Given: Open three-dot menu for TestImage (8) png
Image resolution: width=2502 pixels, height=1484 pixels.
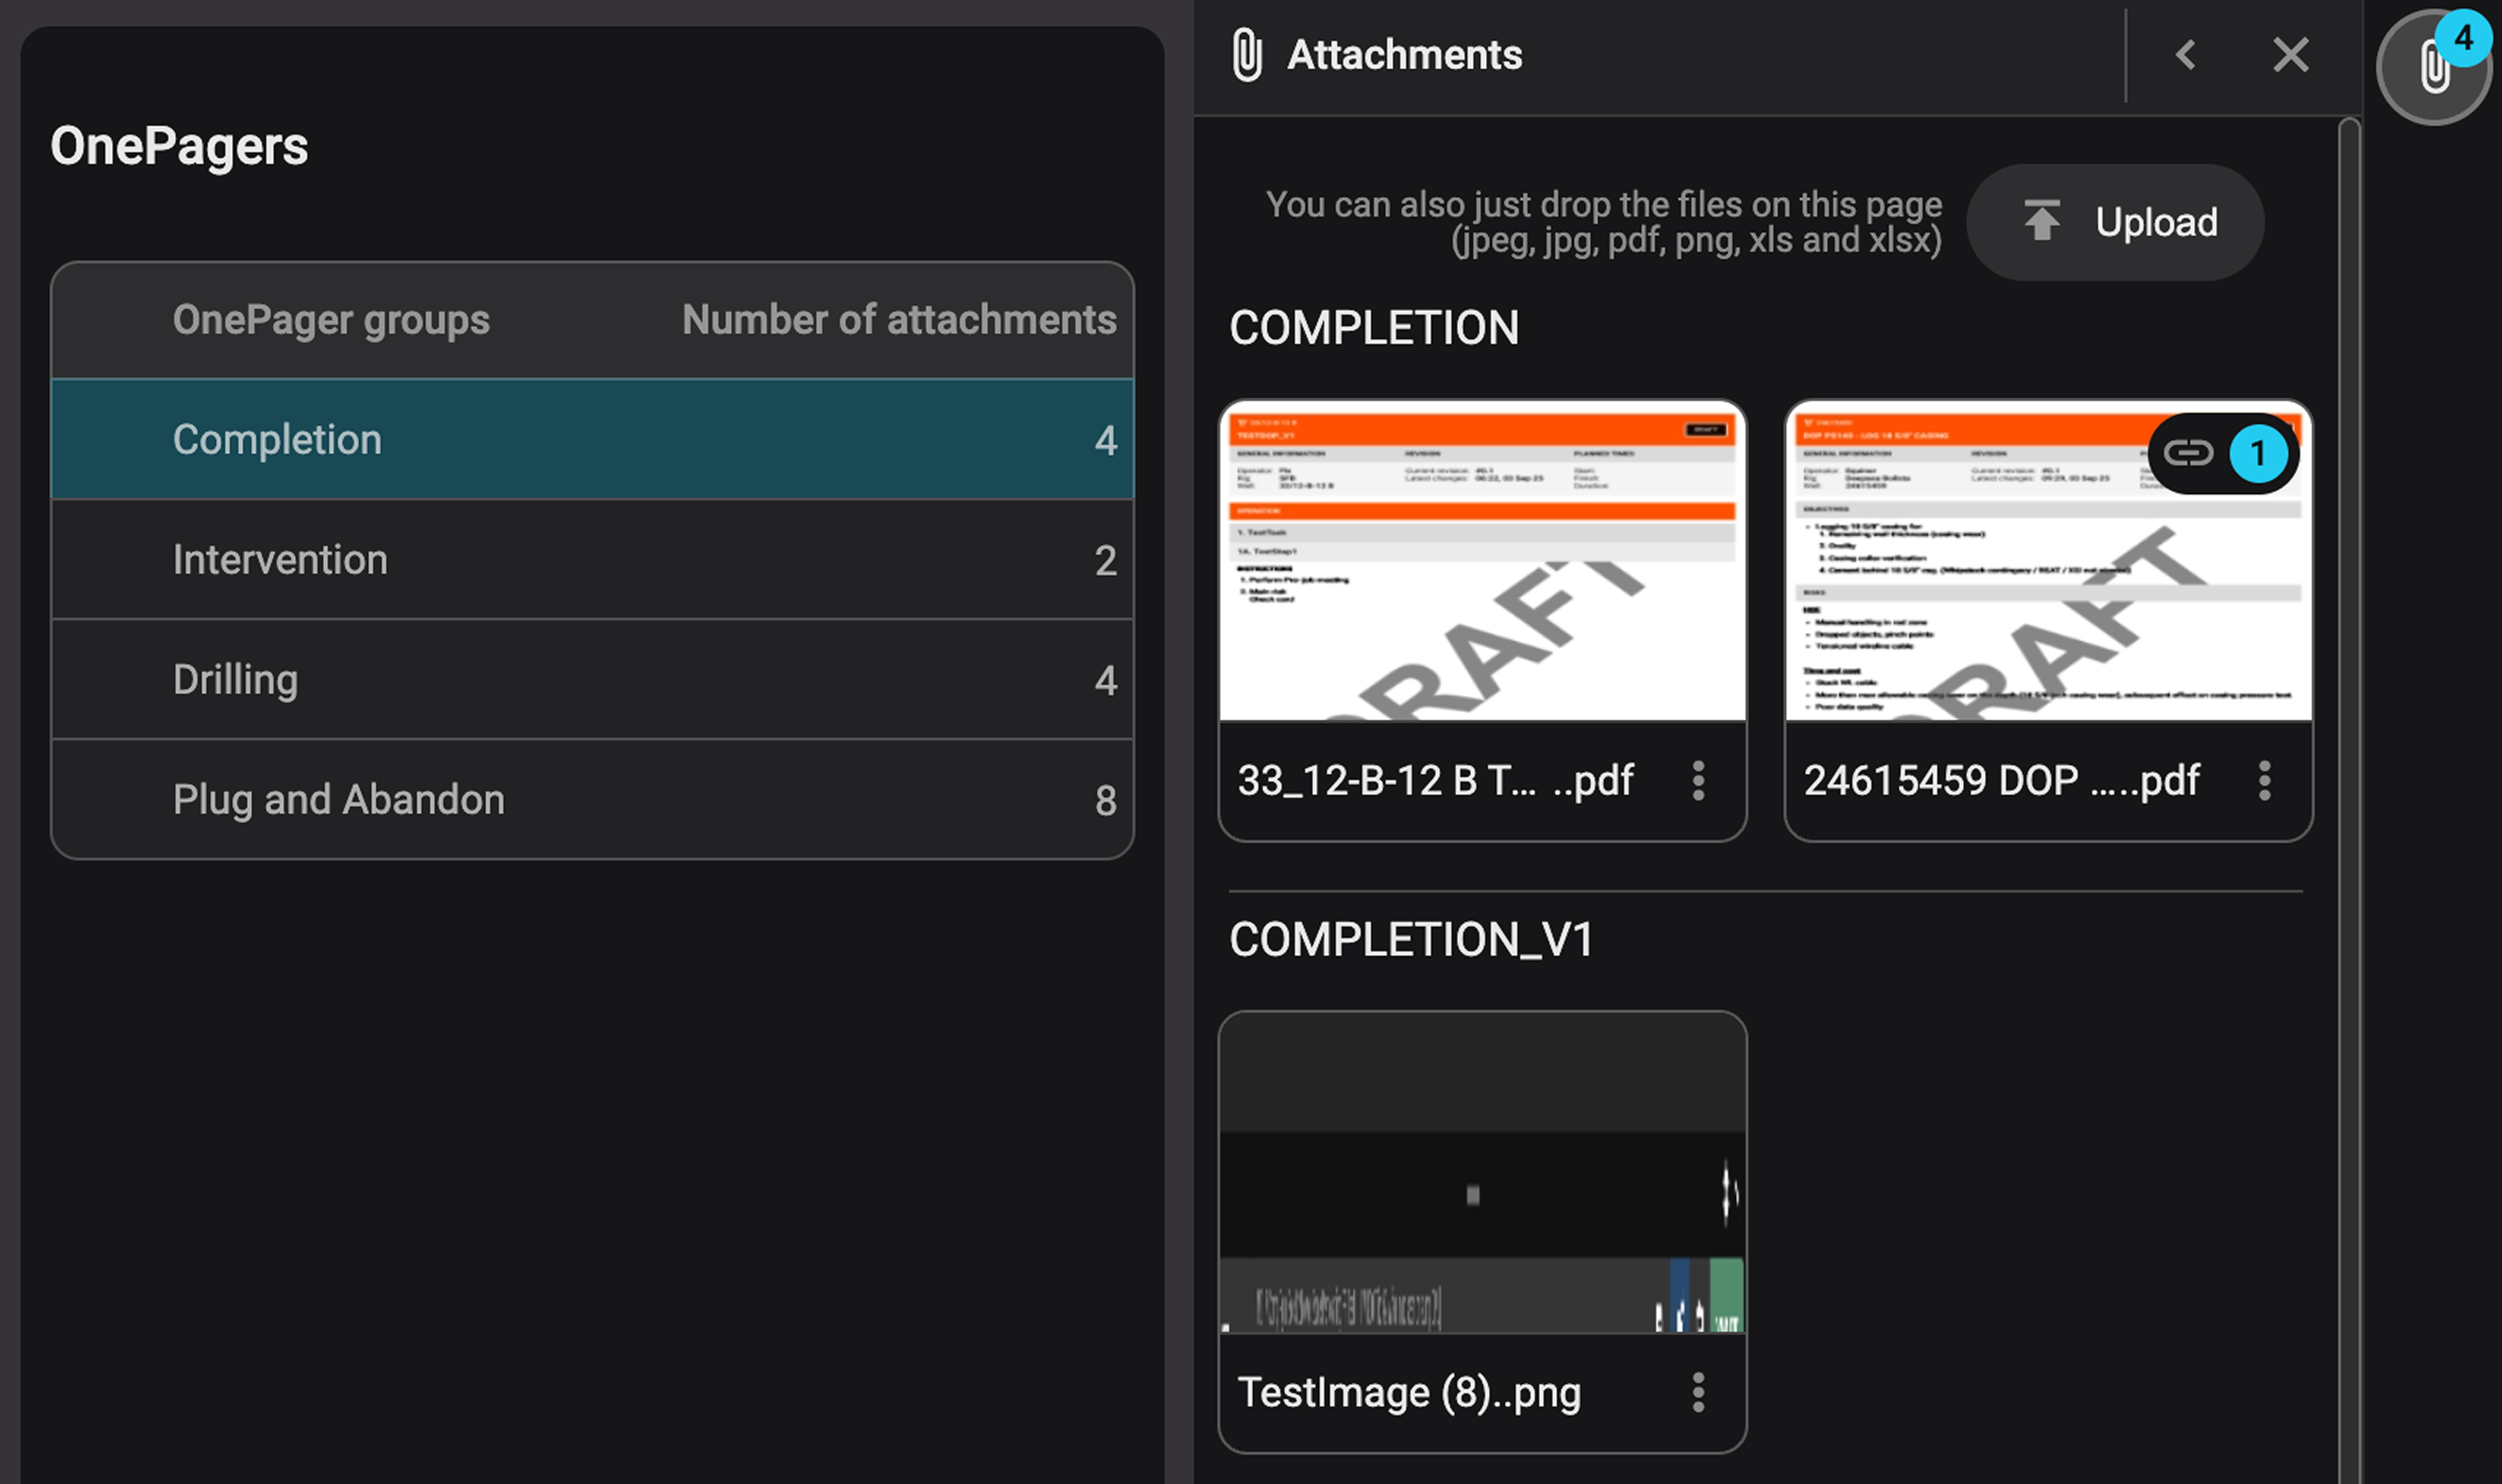Looking at the screenshot, I should click(x=1698, y=1392).
